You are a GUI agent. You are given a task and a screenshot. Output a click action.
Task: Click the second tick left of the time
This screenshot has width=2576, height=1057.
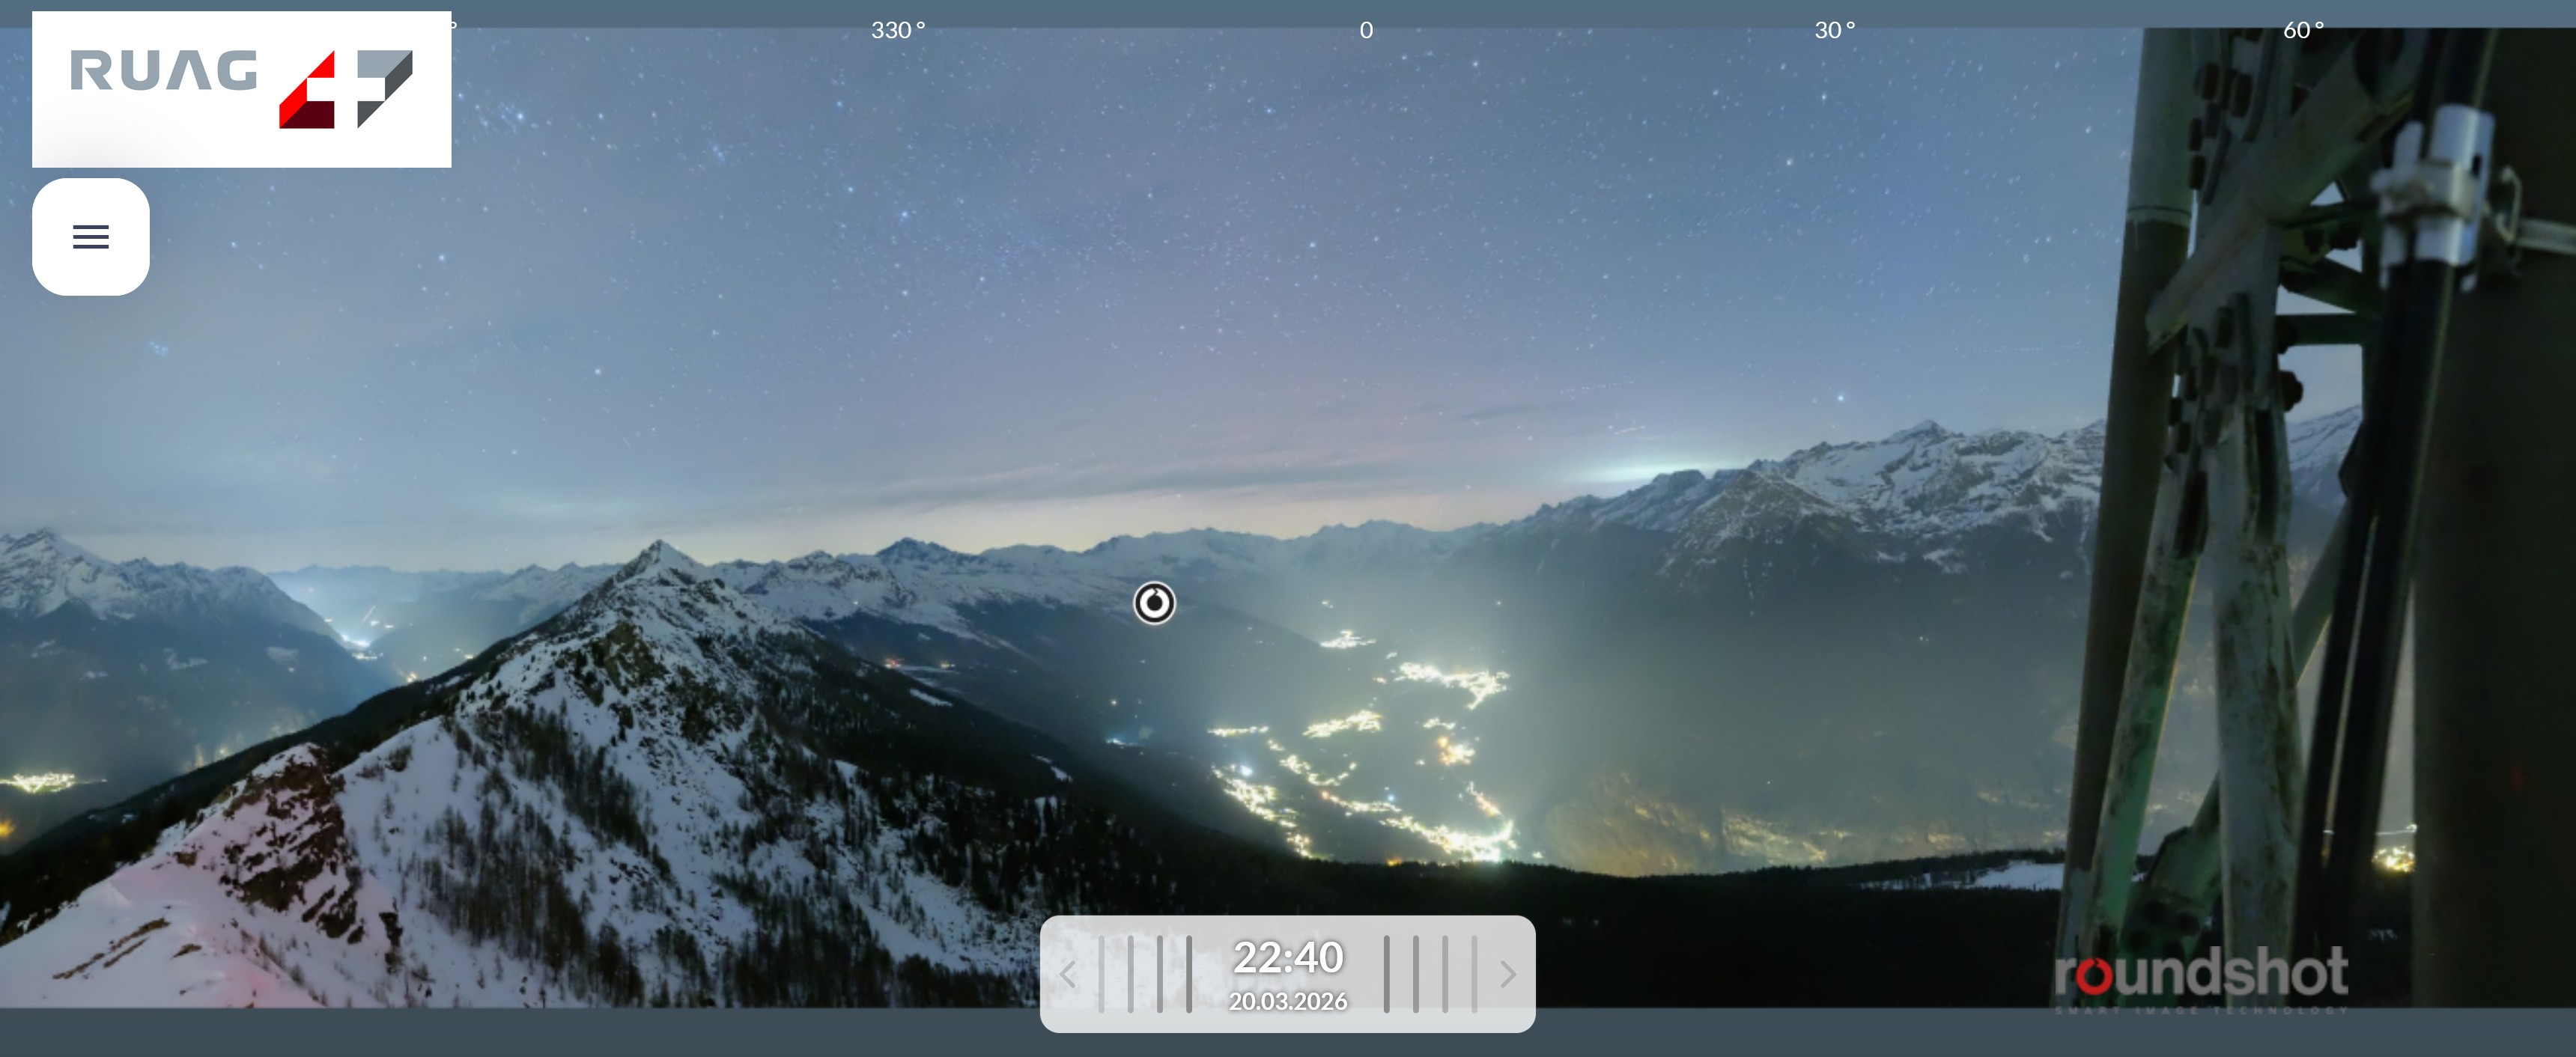[1160, 974]
